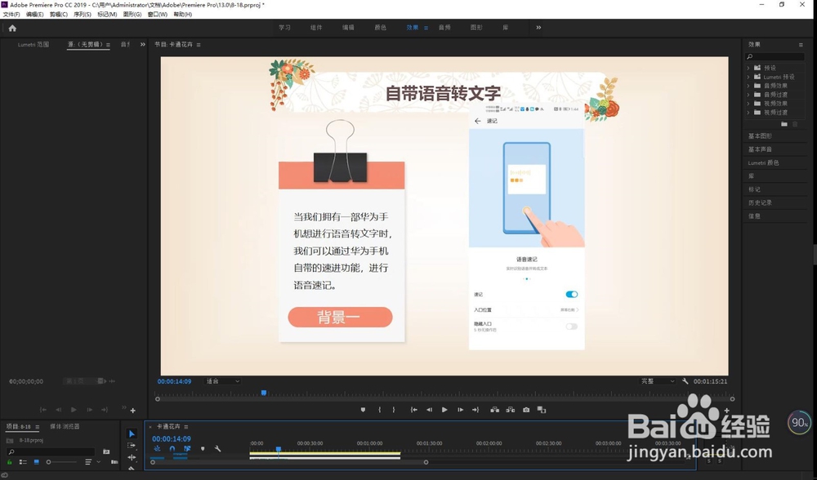Mark Out point in Program monitor

pos(394,410)
